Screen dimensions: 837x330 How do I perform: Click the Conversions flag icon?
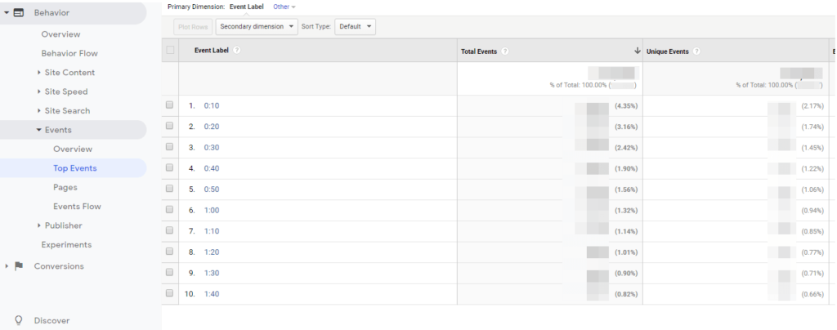[x=19, y=266]
